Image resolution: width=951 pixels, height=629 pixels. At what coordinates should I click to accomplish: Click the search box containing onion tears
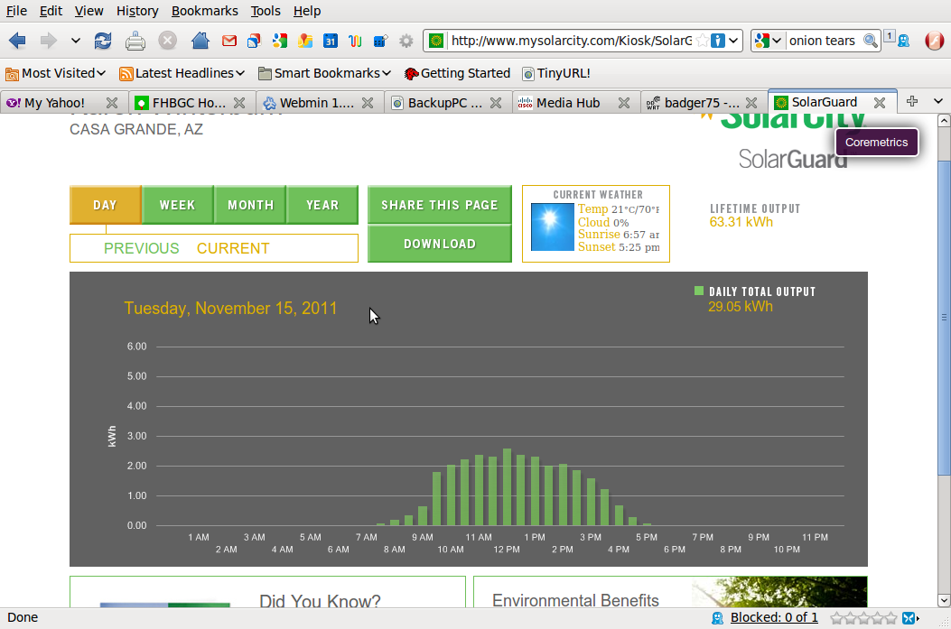823,41
